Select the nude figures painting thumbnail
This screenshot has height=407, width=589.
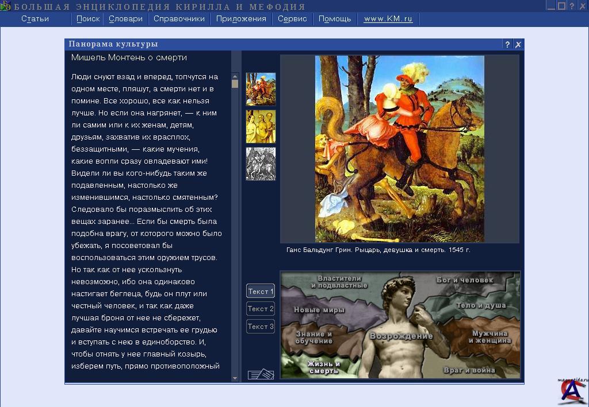(261, 126)
